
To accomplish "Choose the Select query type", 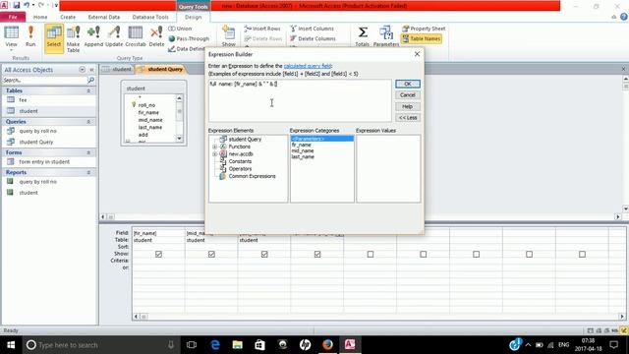I will tap(54, 38).
